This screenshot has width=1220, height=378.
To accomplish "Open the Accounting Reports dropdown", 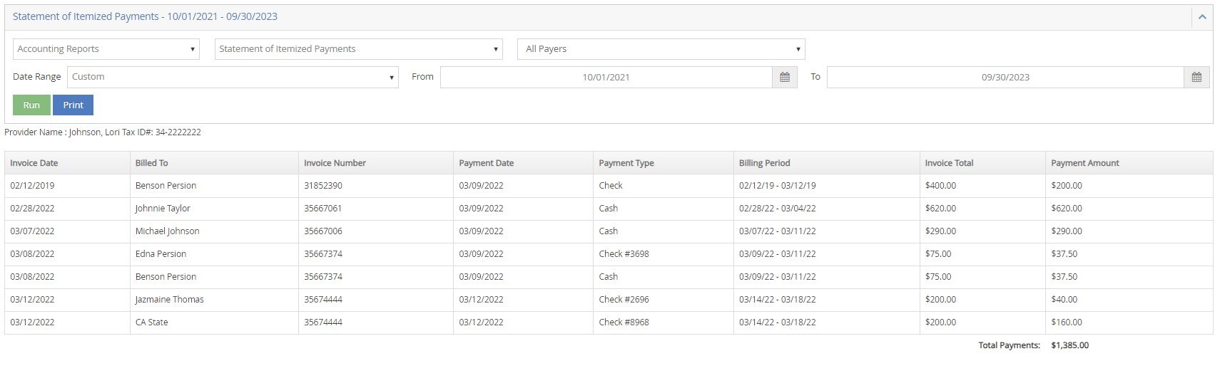I will pyautogui.click(x=106, y=49).
